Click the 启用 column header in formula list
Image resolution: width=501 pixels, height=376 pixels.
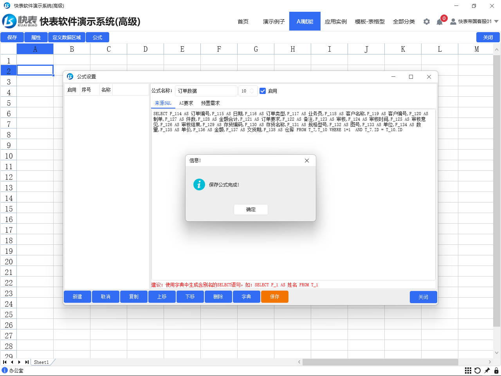pos(72,90)
